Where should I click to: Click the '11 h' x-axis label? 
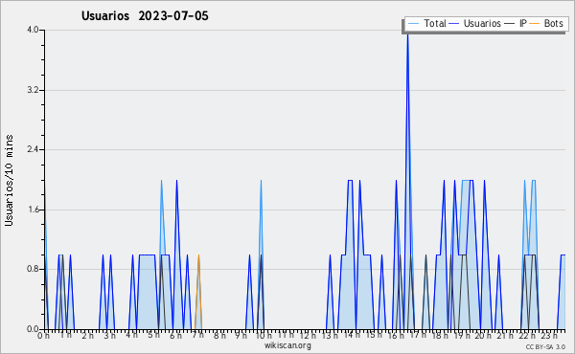[x=286, y=335]
